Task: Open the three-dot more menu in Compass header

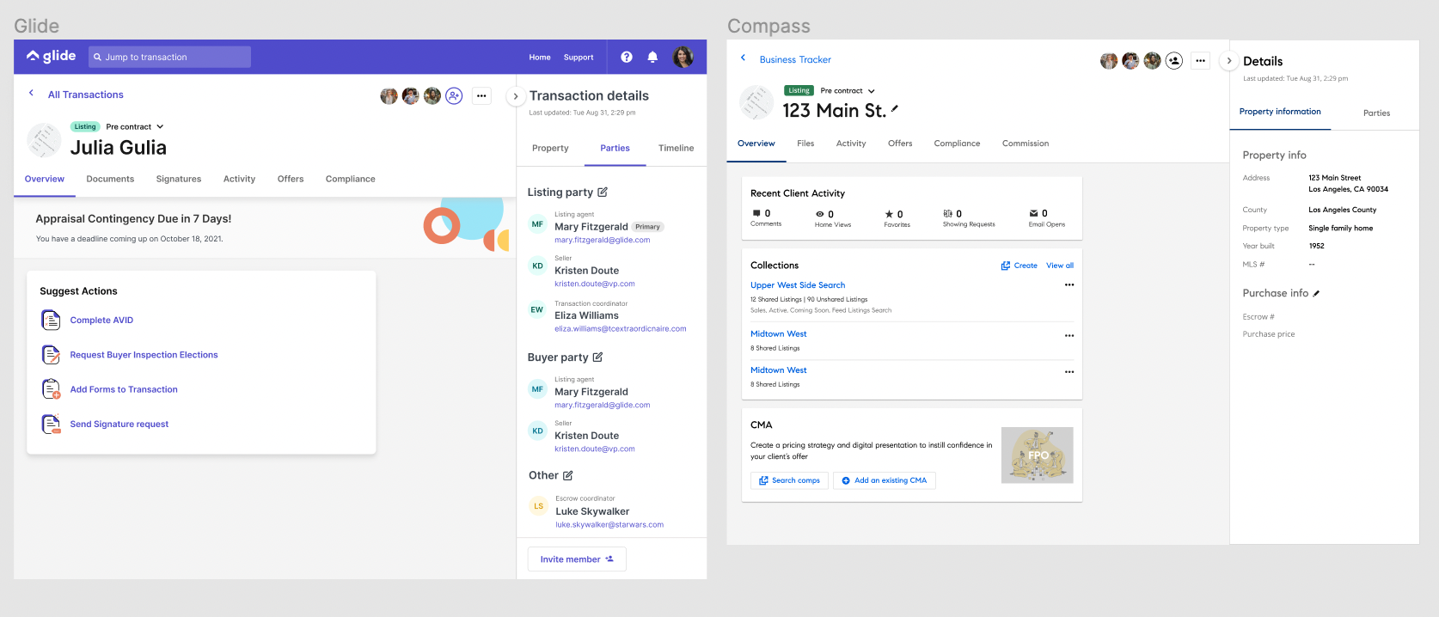Action: tap(1201, 60)
